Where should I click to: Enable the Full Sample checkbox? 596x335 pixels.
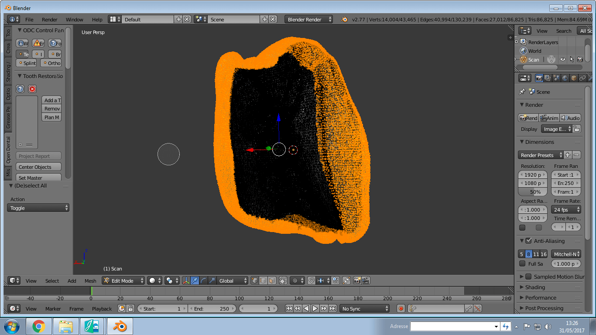[x=522, y=263]
